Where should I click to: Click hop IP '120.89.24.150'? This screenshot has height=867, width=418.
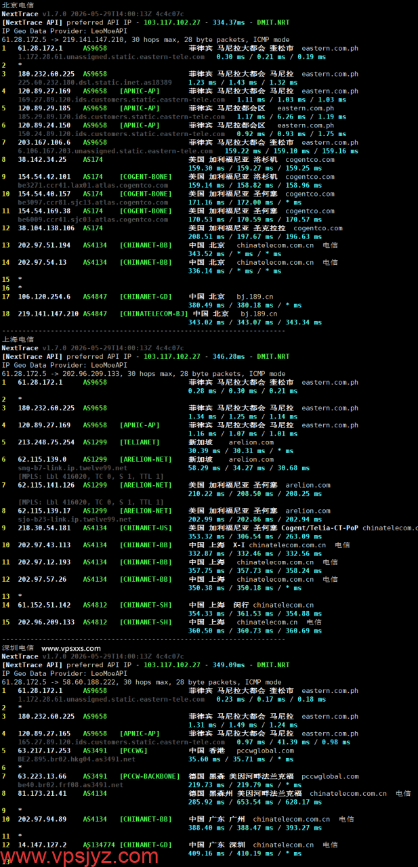coord(44,125)
